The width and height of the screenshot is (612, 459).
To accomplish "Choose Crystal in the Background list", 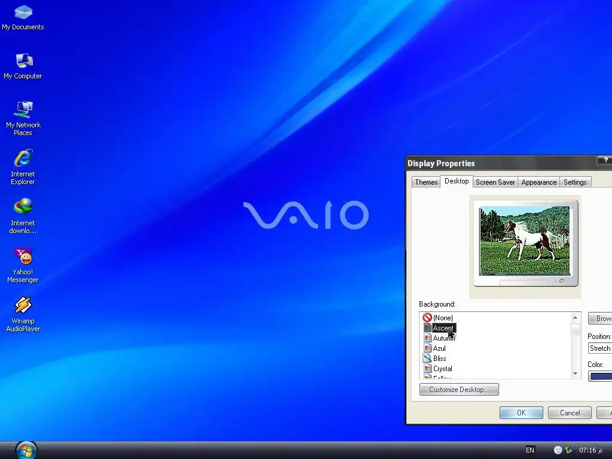I will (x=443, y=368).
